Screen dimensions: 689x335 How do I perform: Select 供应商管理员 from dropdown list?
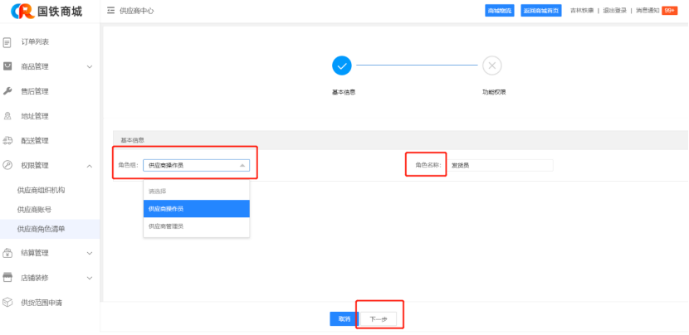[166, 226]
